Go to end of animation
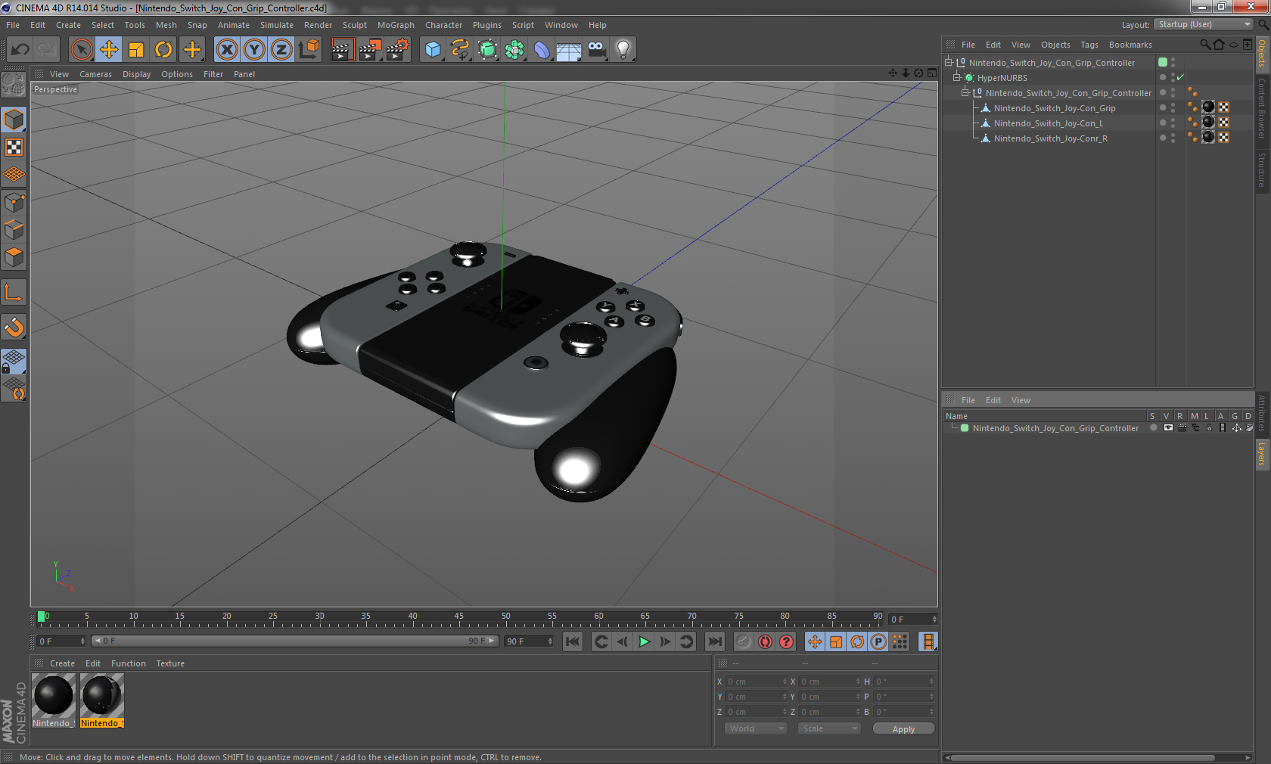The width and height of the screenshot is (1271, 764). pos(714,641)
